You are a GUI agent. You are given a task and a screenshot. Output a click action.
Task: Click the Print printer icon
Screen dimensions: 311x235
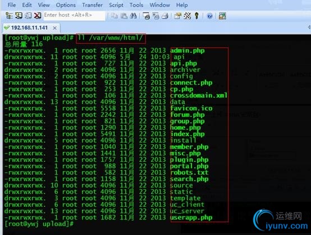tap(165, 16)
